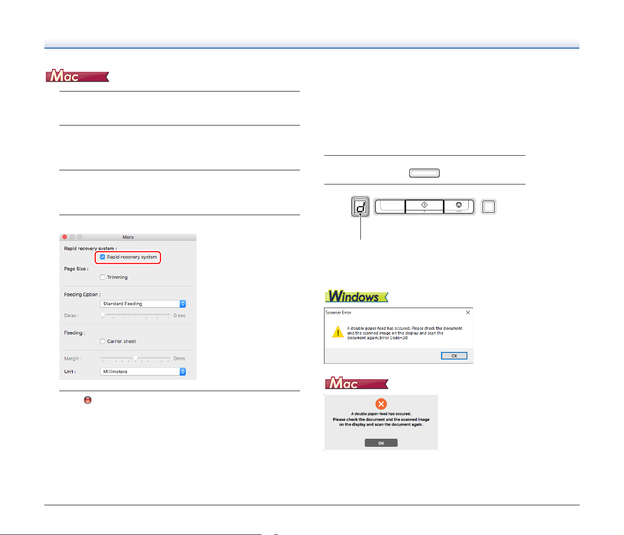This screenshot has width=624, height=535.
Task: Click the 'Delay :' label
Action: point(72,316)
